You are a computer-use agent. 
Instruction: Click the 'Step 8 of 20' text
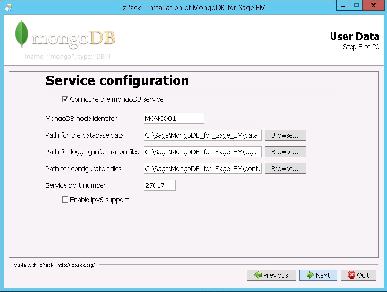[361, 47]
